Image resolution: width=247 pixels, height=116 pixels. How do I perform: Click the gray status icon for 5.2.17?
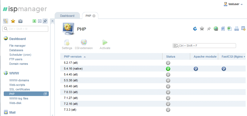pyautogui.click(x=168, y=63)
